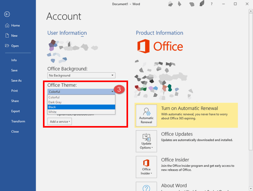This screenshot has height=191, width=253.
Task: Click the Automatic Renewal button icon
Action: tap(146, 116)
